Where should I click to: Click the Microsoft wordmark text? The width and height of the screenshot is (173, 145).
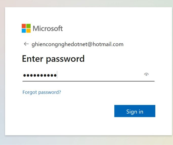tap(48, 29)
